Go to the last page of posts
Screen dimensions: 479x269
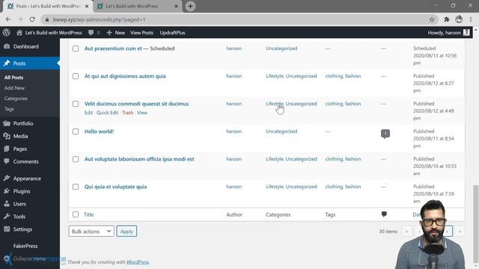point(460,231)
